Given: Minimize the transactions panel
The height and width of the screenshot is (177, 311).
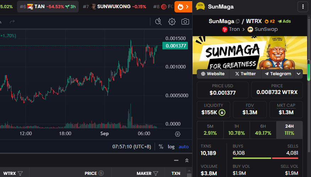Looking at the screenshot, I should click(x=176, y=160).
